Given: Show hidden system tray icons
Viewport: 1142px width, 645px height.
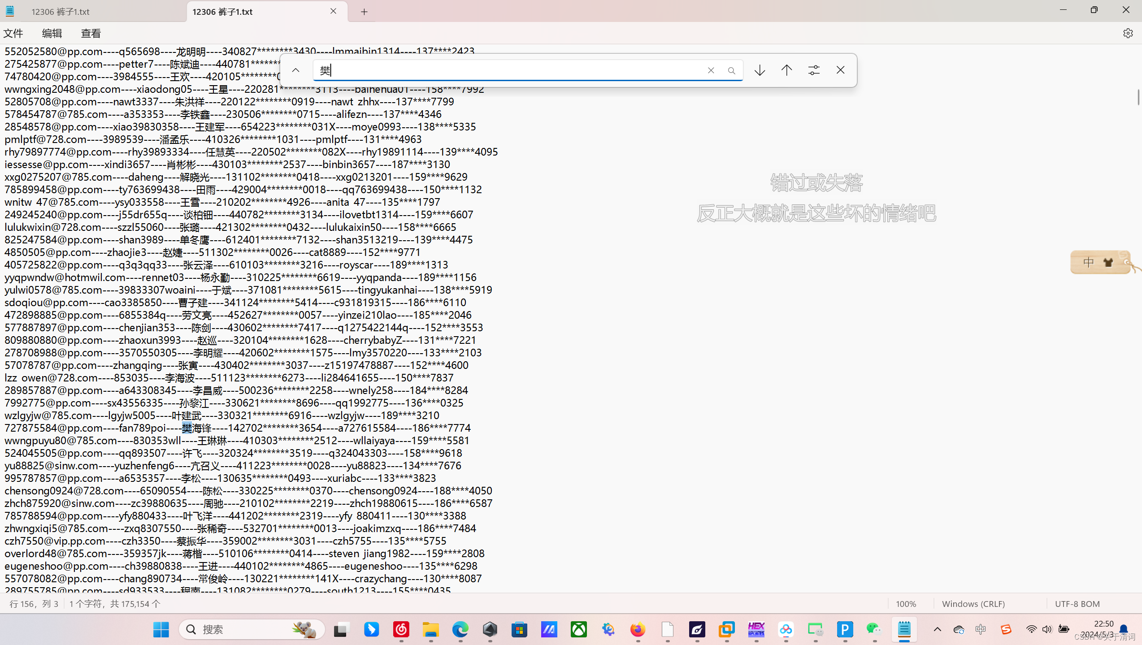Looking at the screenshot, I should 937,629.
